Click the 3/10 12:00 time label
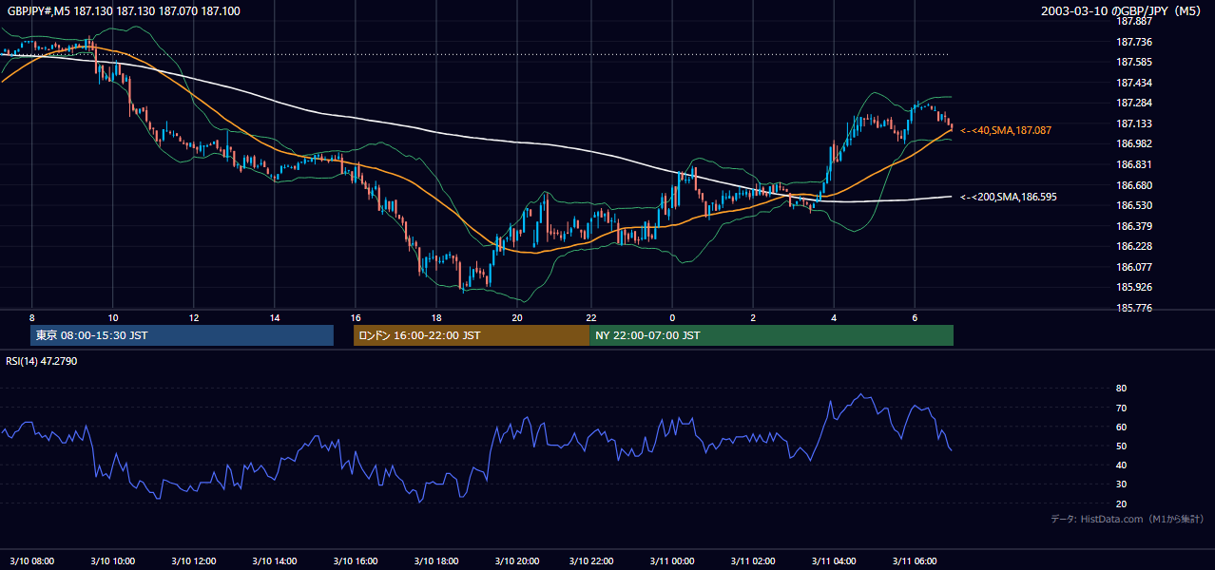 192,561
